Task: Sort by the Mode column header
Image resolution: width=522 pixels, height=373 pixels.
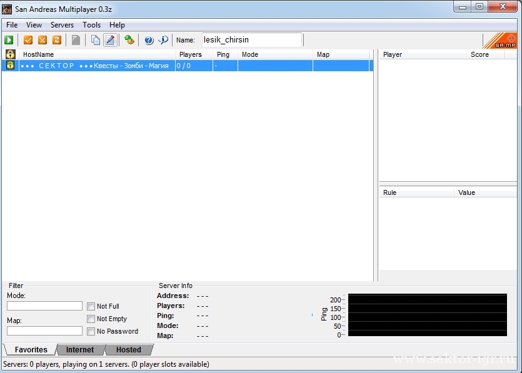Action: click(x=275, y=54)
